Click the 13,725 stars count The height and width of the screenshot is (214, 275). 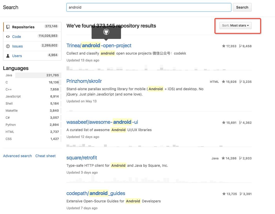pyautogui.click(x=232, y=194)
